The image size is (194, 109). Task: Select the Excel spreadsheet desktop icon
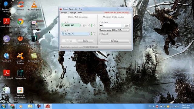tap(6, 92)
